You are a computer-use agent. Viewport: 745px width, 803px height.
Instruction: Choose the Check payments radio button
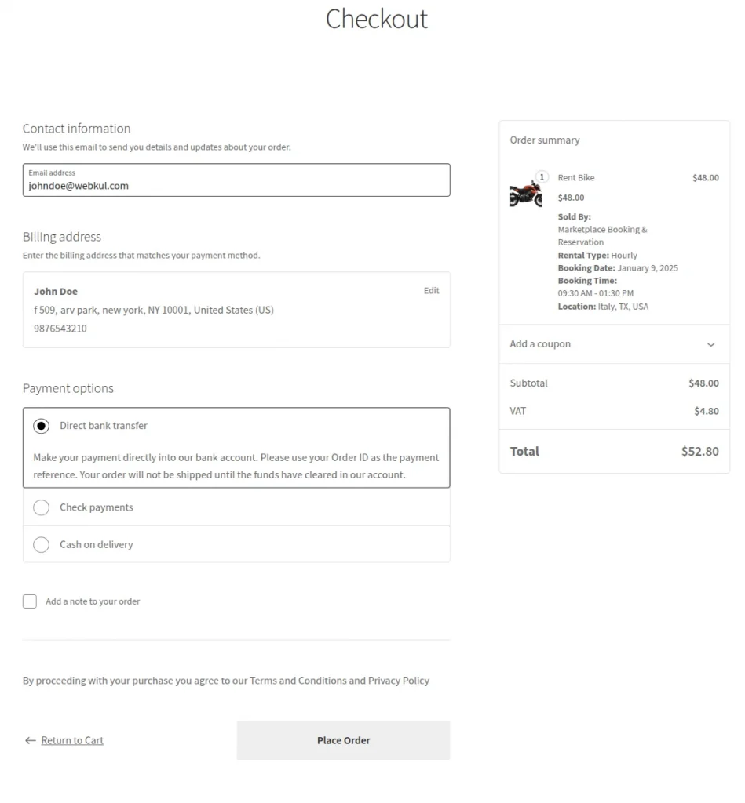(x=42, y=507)
